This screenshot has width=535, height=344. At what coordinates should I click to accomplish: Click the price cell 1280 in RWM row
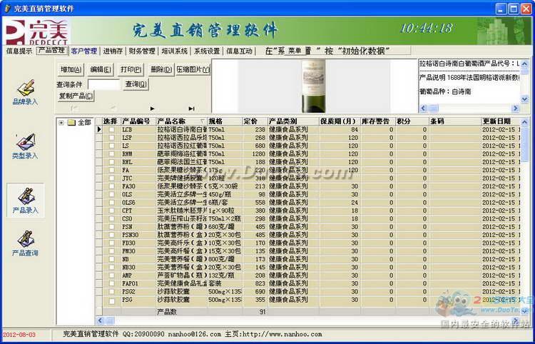255,154
